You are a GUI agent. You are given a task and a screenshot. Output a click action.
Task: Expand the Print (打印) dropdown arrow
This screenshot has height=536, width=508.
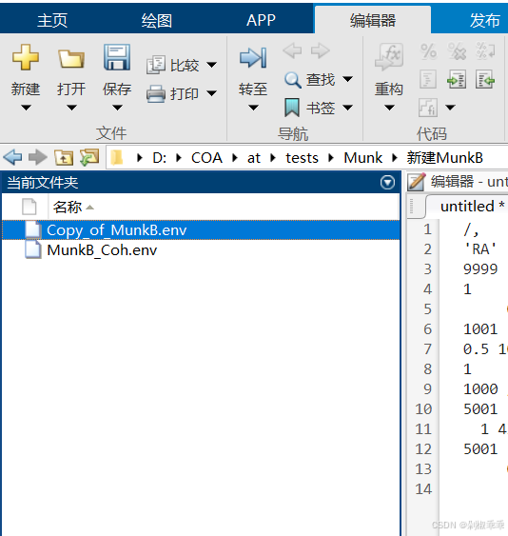(212, 93)
